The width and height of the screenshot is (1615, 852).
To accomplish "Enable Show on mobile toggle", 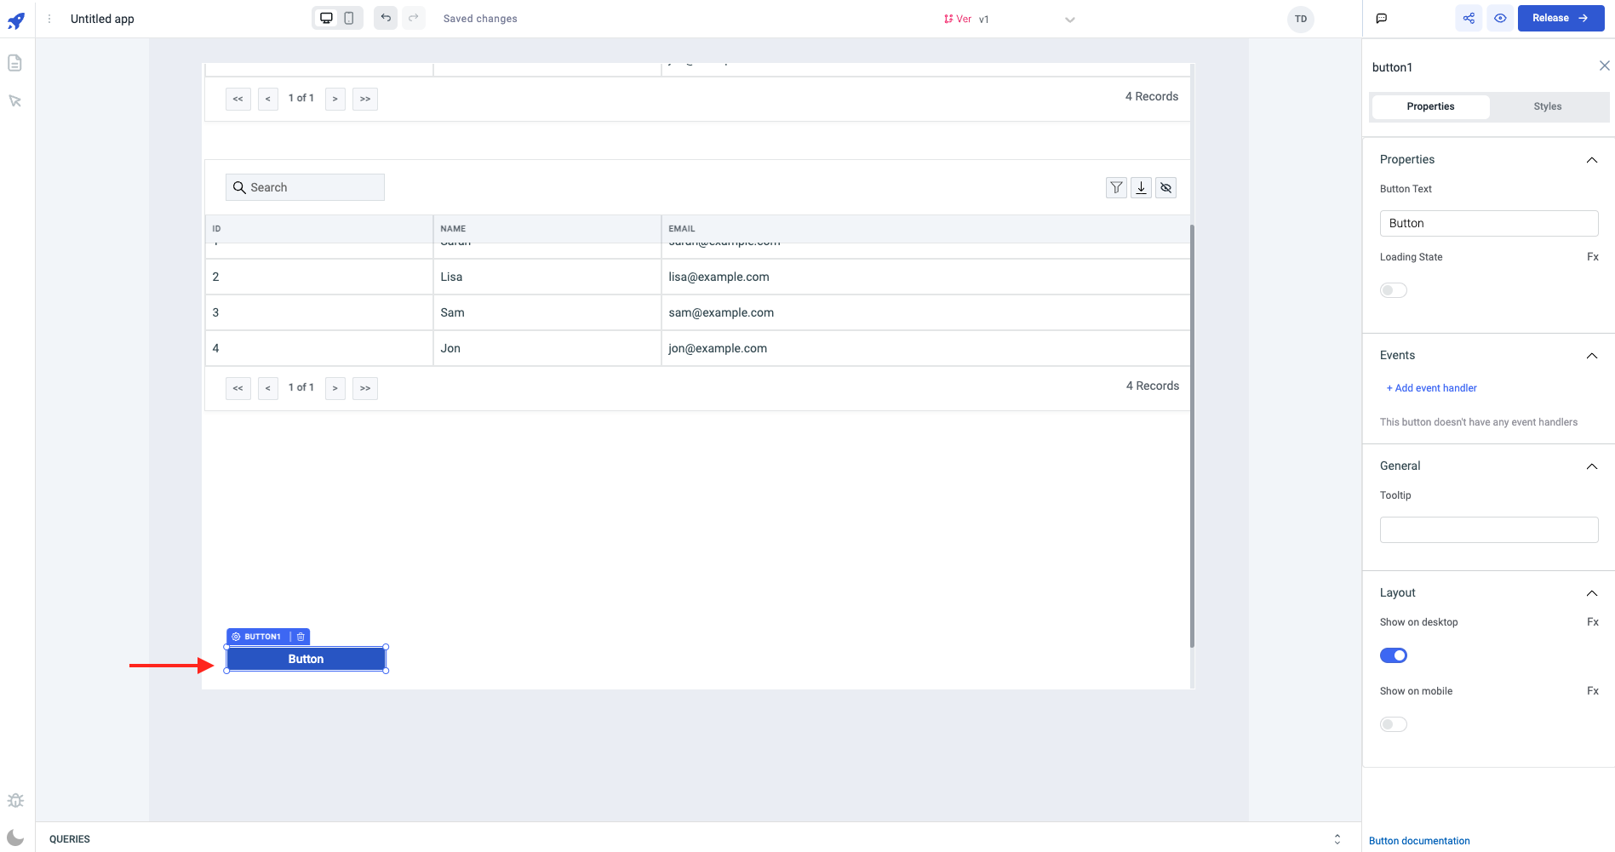I will pos(1393,724).
